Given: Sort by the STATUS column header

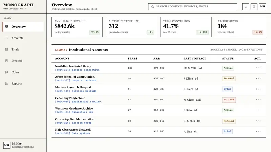Looking at the screenshot, I should click(x=228, y=58).
